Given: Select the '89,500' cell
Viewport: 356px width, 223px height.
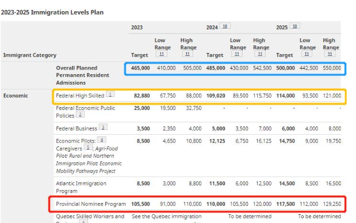Looking at the screenshot, I should [x=240, y=96].
